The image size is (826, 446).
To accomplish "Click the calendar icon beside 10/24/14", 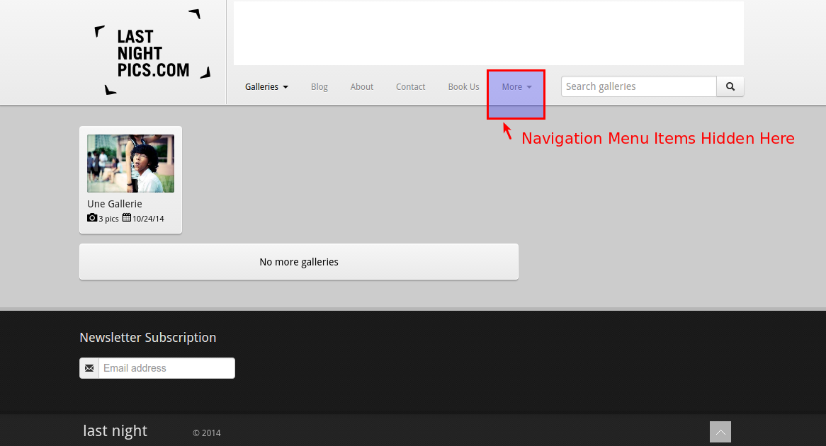I will 127,217.
